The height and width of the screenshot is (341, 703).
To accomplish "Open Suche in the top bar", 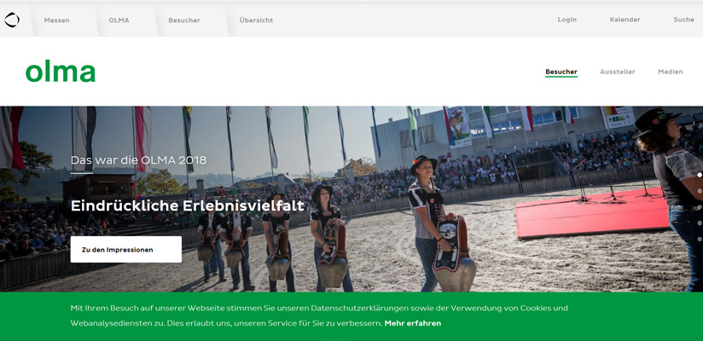I will coord(683,20).
